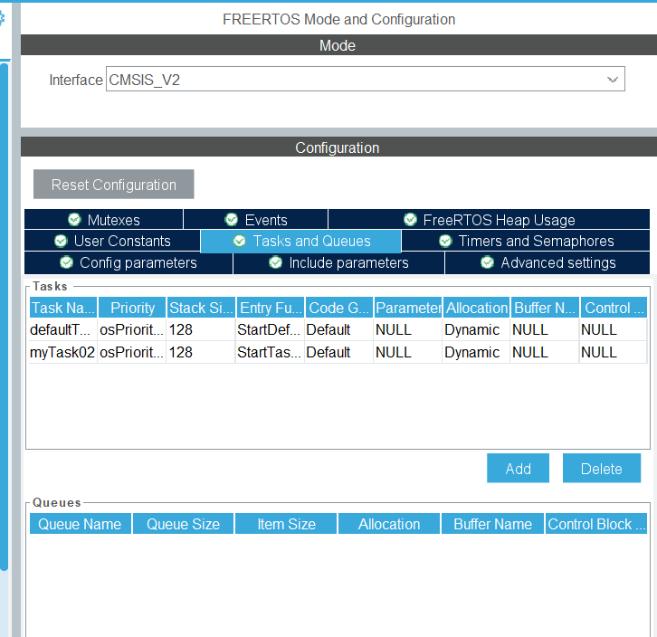The width and height of the screenshot is (657, 637).
Task: Click the Stack Size column header
Action: pyautogui.click(x=201, y=308)
